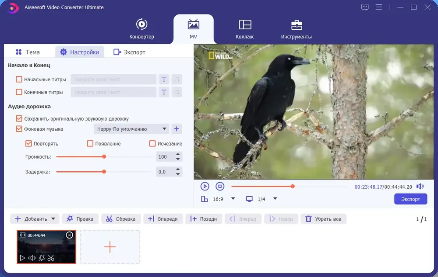Mute the preview speaker volume icon
The image size is (438, 277).
(x=420, y=187)
